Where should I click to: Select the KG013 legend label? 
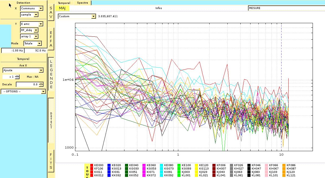click(116, 169)
